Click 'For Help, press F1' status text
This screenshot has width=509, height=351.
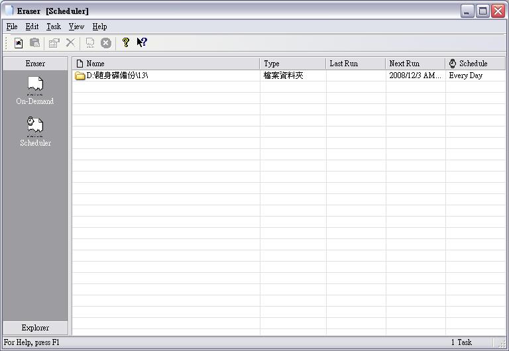(32, 342)
